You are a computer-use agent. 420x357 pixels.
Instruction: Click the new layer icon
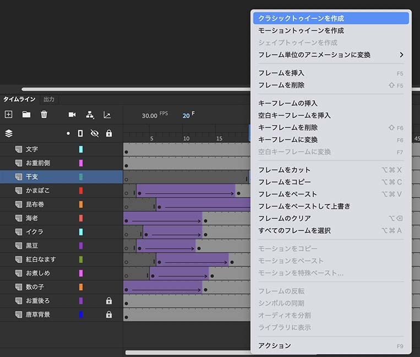pos(8,115)
